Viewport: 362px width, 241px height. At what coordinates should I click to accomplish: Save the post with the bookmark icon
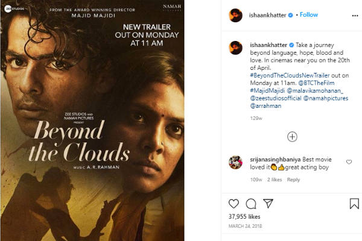point(354,204)
